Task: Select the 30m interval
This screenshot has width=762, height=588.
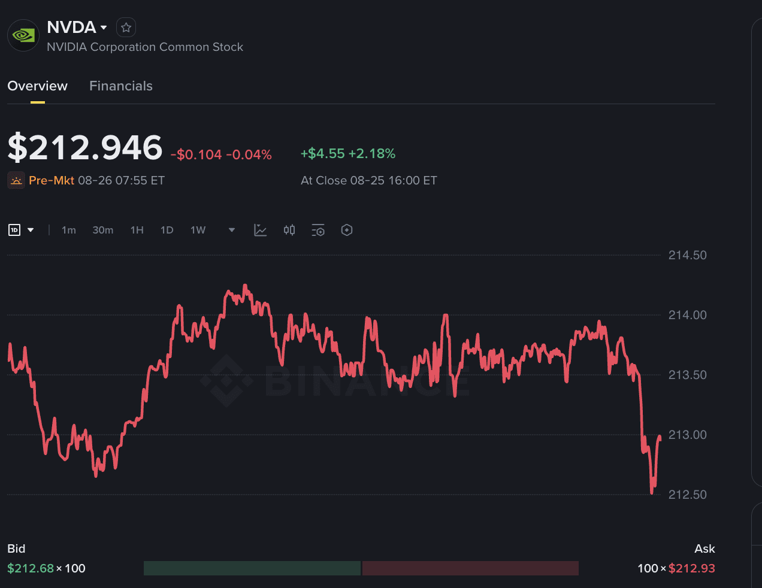Action: coord(103,230)
